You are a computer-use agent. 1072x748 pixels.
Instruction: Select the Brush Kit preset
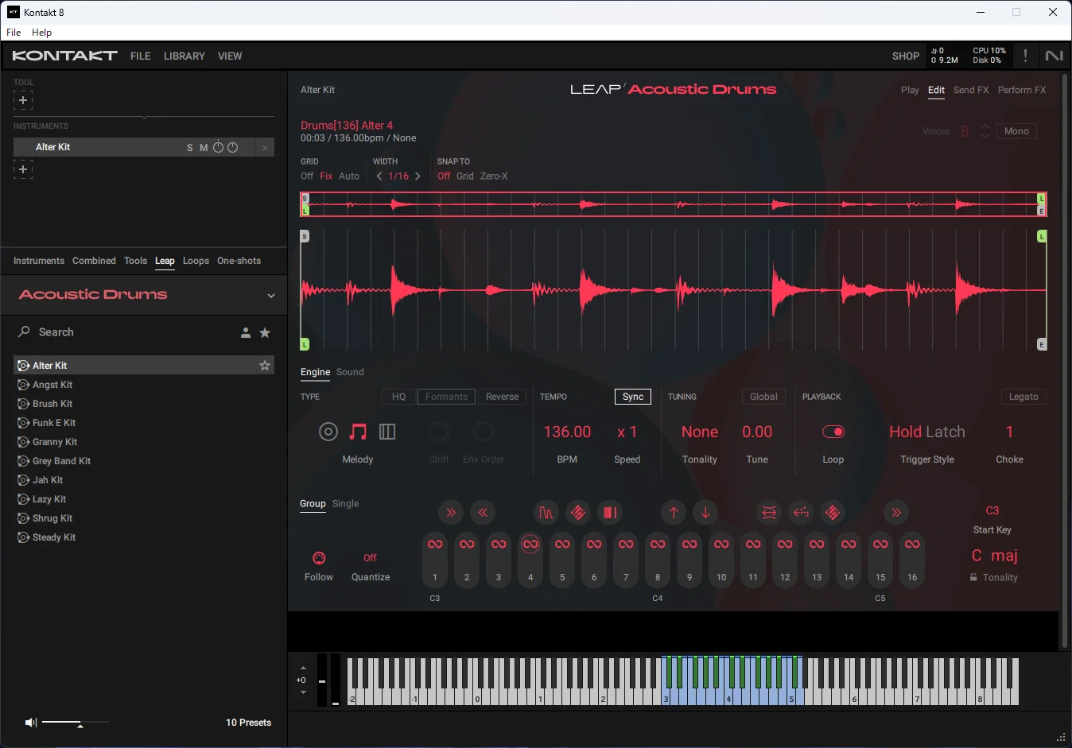[144, 404]
